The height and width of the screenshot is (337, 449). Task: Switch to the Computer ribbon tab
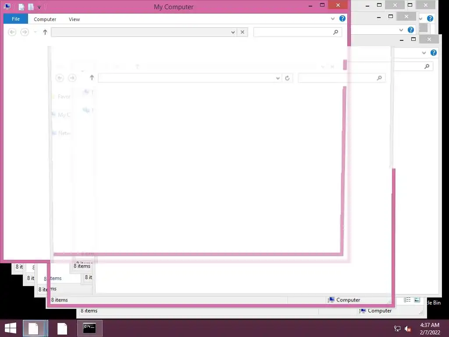[45, 19]
